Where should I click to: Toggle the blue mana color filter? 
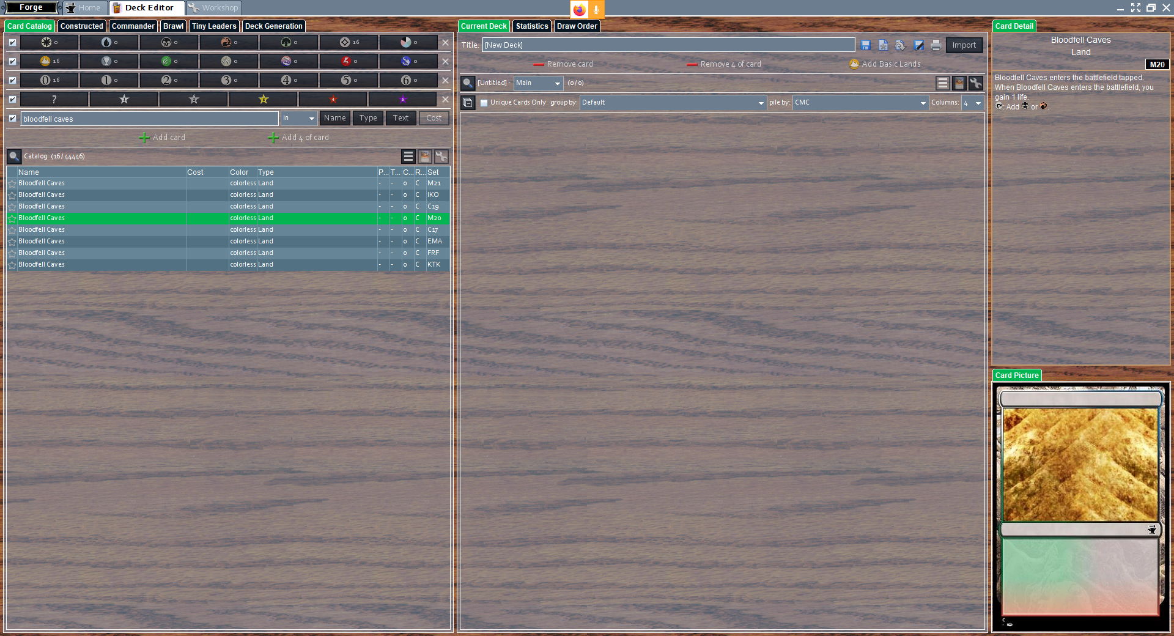click(109, 42)
